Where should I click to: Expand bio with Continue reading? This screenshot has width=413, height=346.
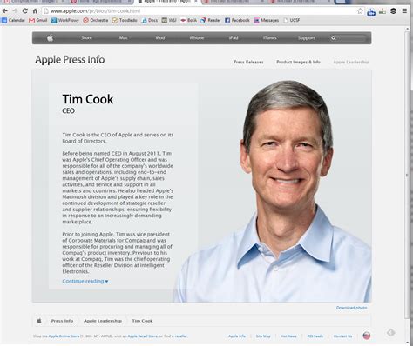pos(85,281)
